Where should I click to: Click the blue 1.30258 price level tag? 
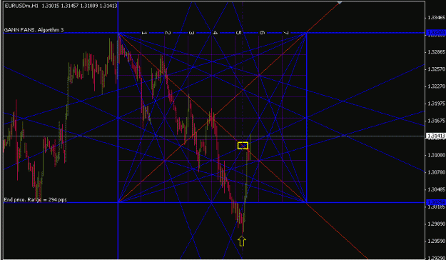pos(435,202)
